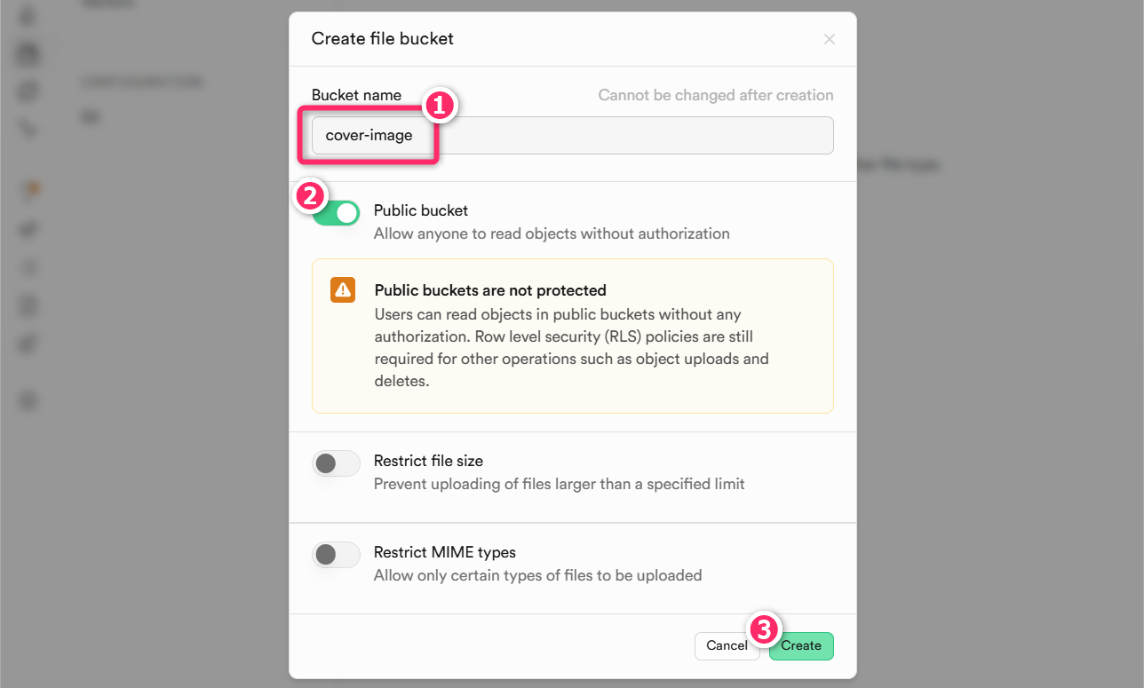Image resolution: width=1144 pixels, height=688 pixels.
Task: Click the "Public bucket" label text
Action: tap(421, 210)
